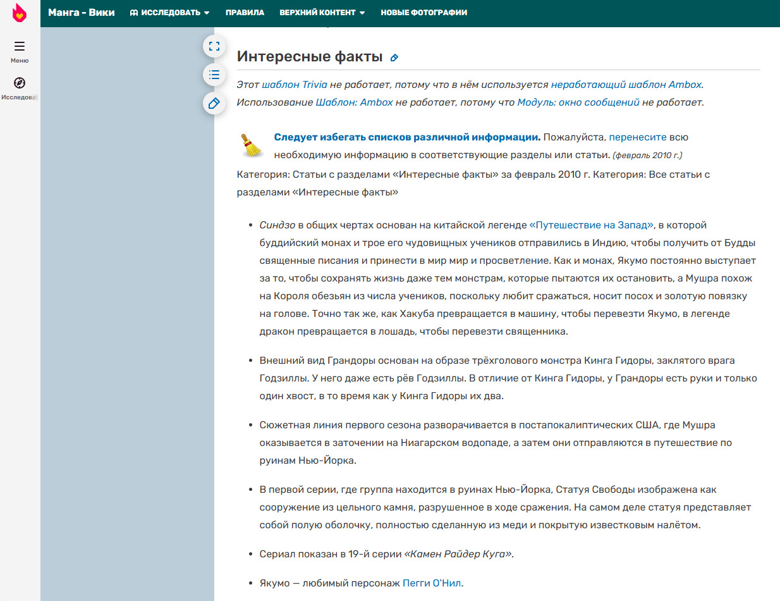The image size is (780, 601).
Task: Click the Манга - Вики site title
Action: (82, 13)
